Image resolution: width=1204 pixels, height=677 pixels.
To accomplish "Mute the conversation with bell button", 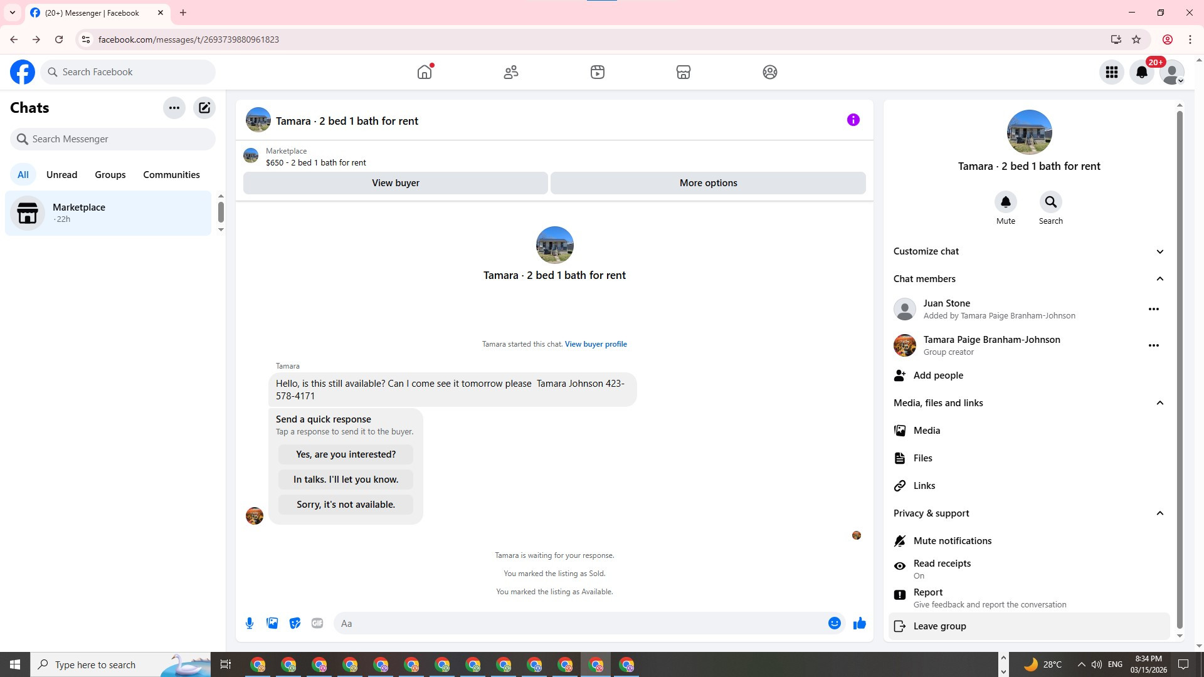I will click(x=1006, y=202).
